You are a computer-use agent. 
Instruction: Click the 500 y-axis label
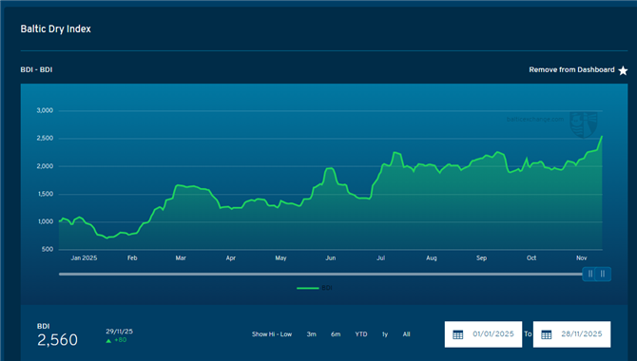(x=48, y=249)
